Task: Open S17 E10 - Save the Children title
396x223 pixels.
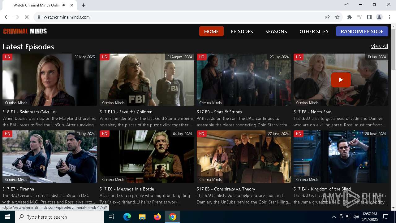Action: [126, 112]
